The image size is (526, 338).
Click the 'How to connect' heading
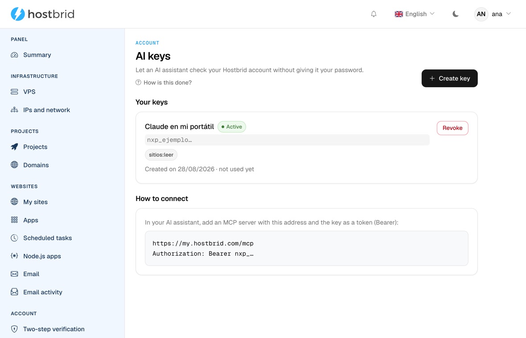tap(162, 198)
